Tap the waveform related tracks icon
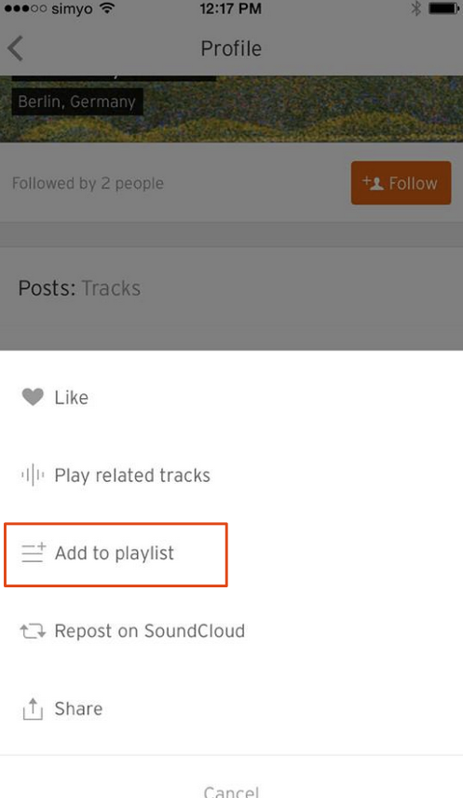 (33, 475)
